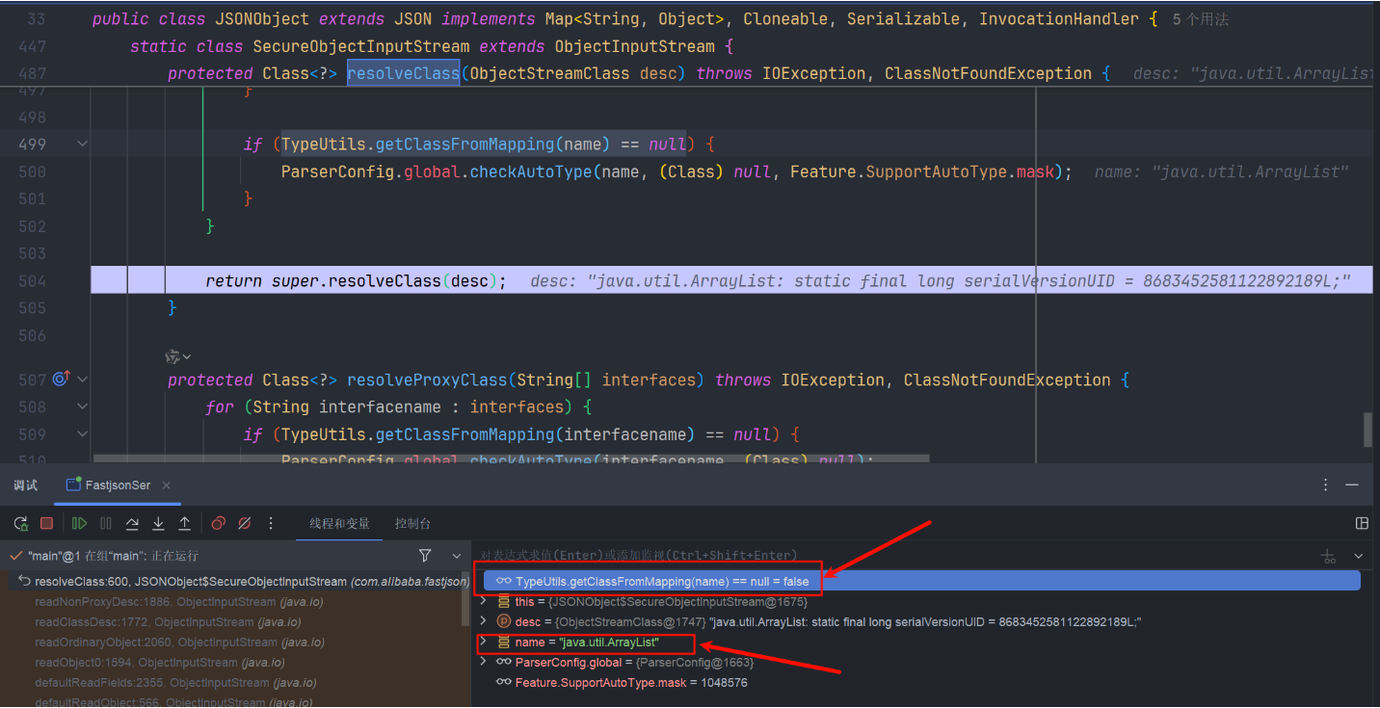The image size is (1380, 708).
Task: Click line number 504 in the gutter
Action: [32, 281]
